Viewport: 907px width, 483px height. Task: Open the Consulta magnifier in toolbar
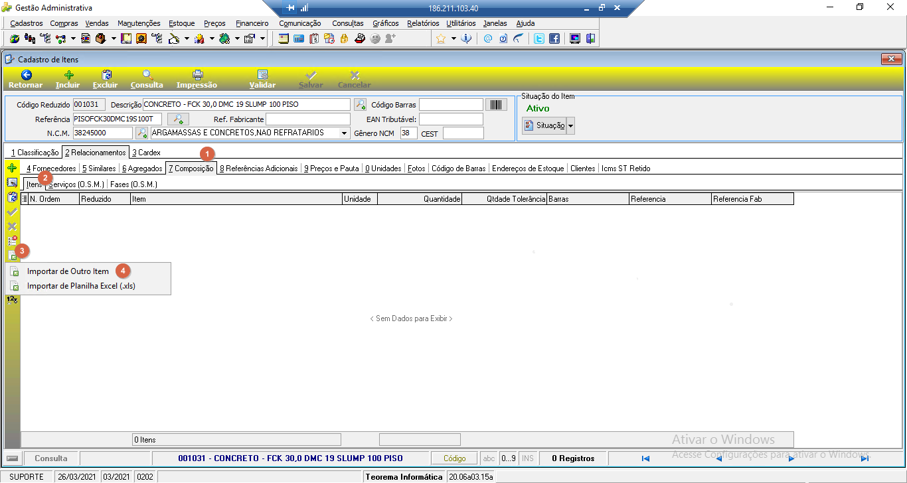[147, 76]
